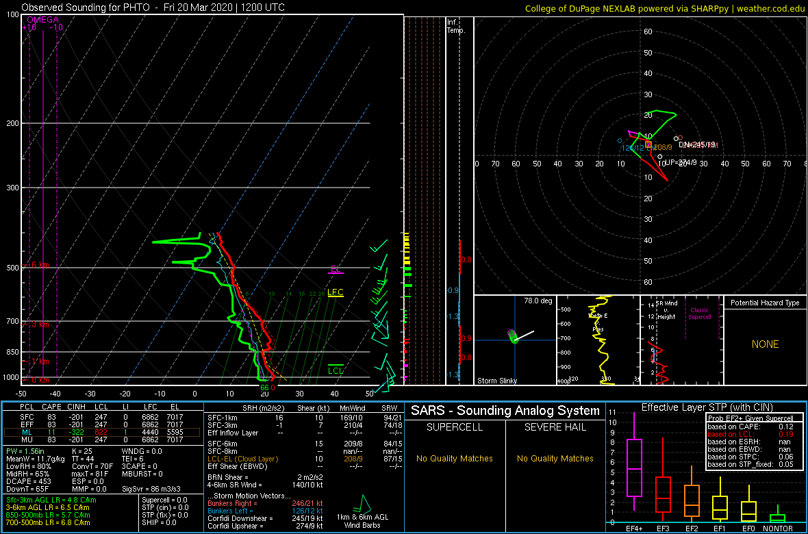808x534 pixels.
Task: Click the 'MeanW = 11.7g/kg' value
Action: 35,458
